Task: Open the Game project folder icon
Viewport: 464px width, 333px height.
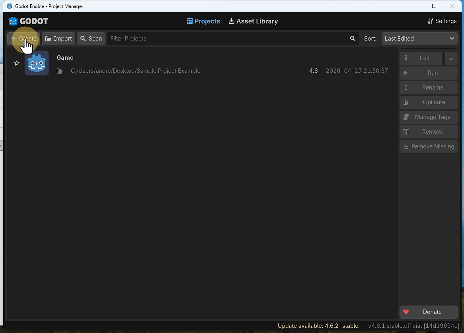Action: pyautogui.click(x=60, y=71)
